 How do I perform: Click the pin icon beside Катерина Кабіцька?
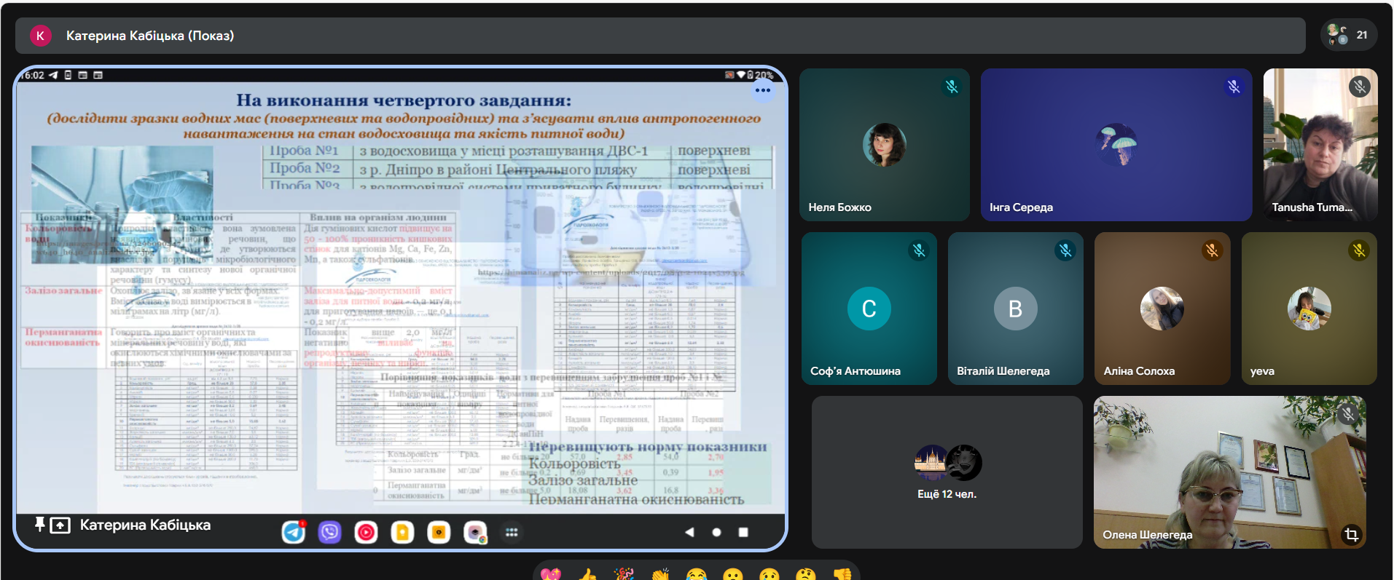click(x=39, y=525)
